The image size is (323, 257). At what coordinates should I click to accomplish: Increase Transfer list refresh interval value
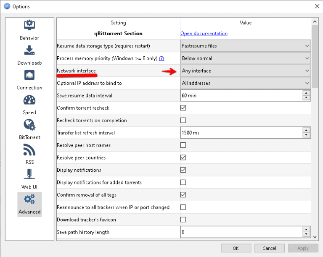pyautogui.click(x=306, y=130)
